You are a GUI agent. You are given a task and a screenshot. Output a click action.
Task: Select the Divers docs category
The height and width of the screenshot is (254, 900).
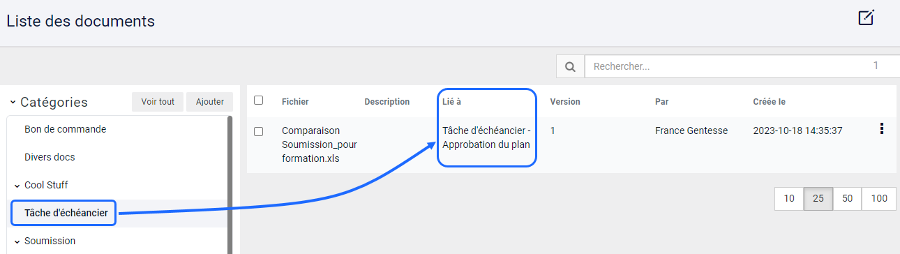50,157
